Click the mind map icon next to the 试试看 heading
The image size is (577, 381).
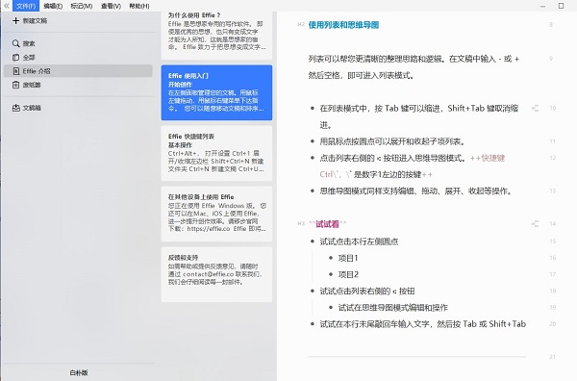[x=535, y=224]
